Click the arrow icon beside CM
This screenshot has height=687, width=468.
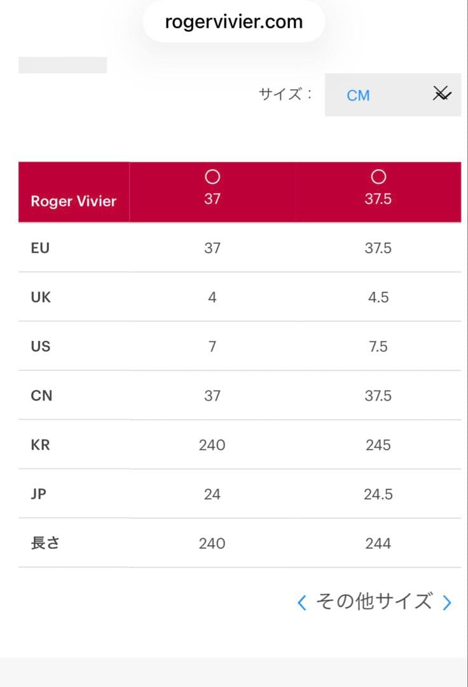[x=441, y=95]
